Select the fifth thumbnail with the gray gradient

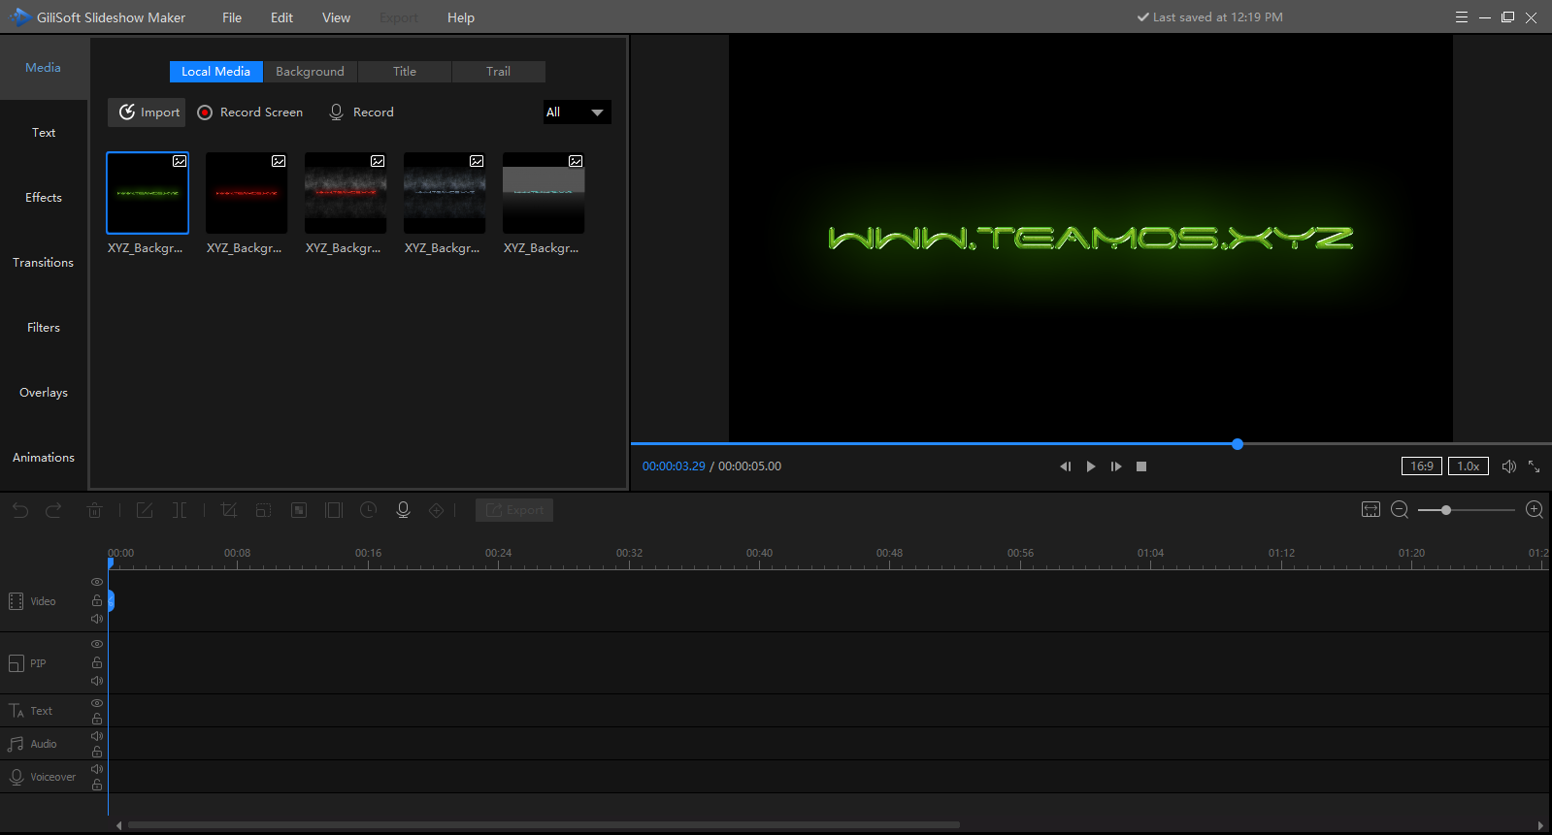544,193
